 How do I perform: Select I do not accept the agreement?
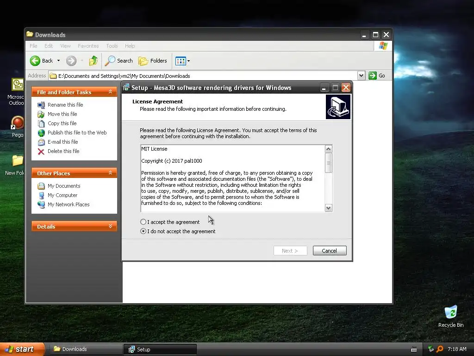tap(178, 231)
